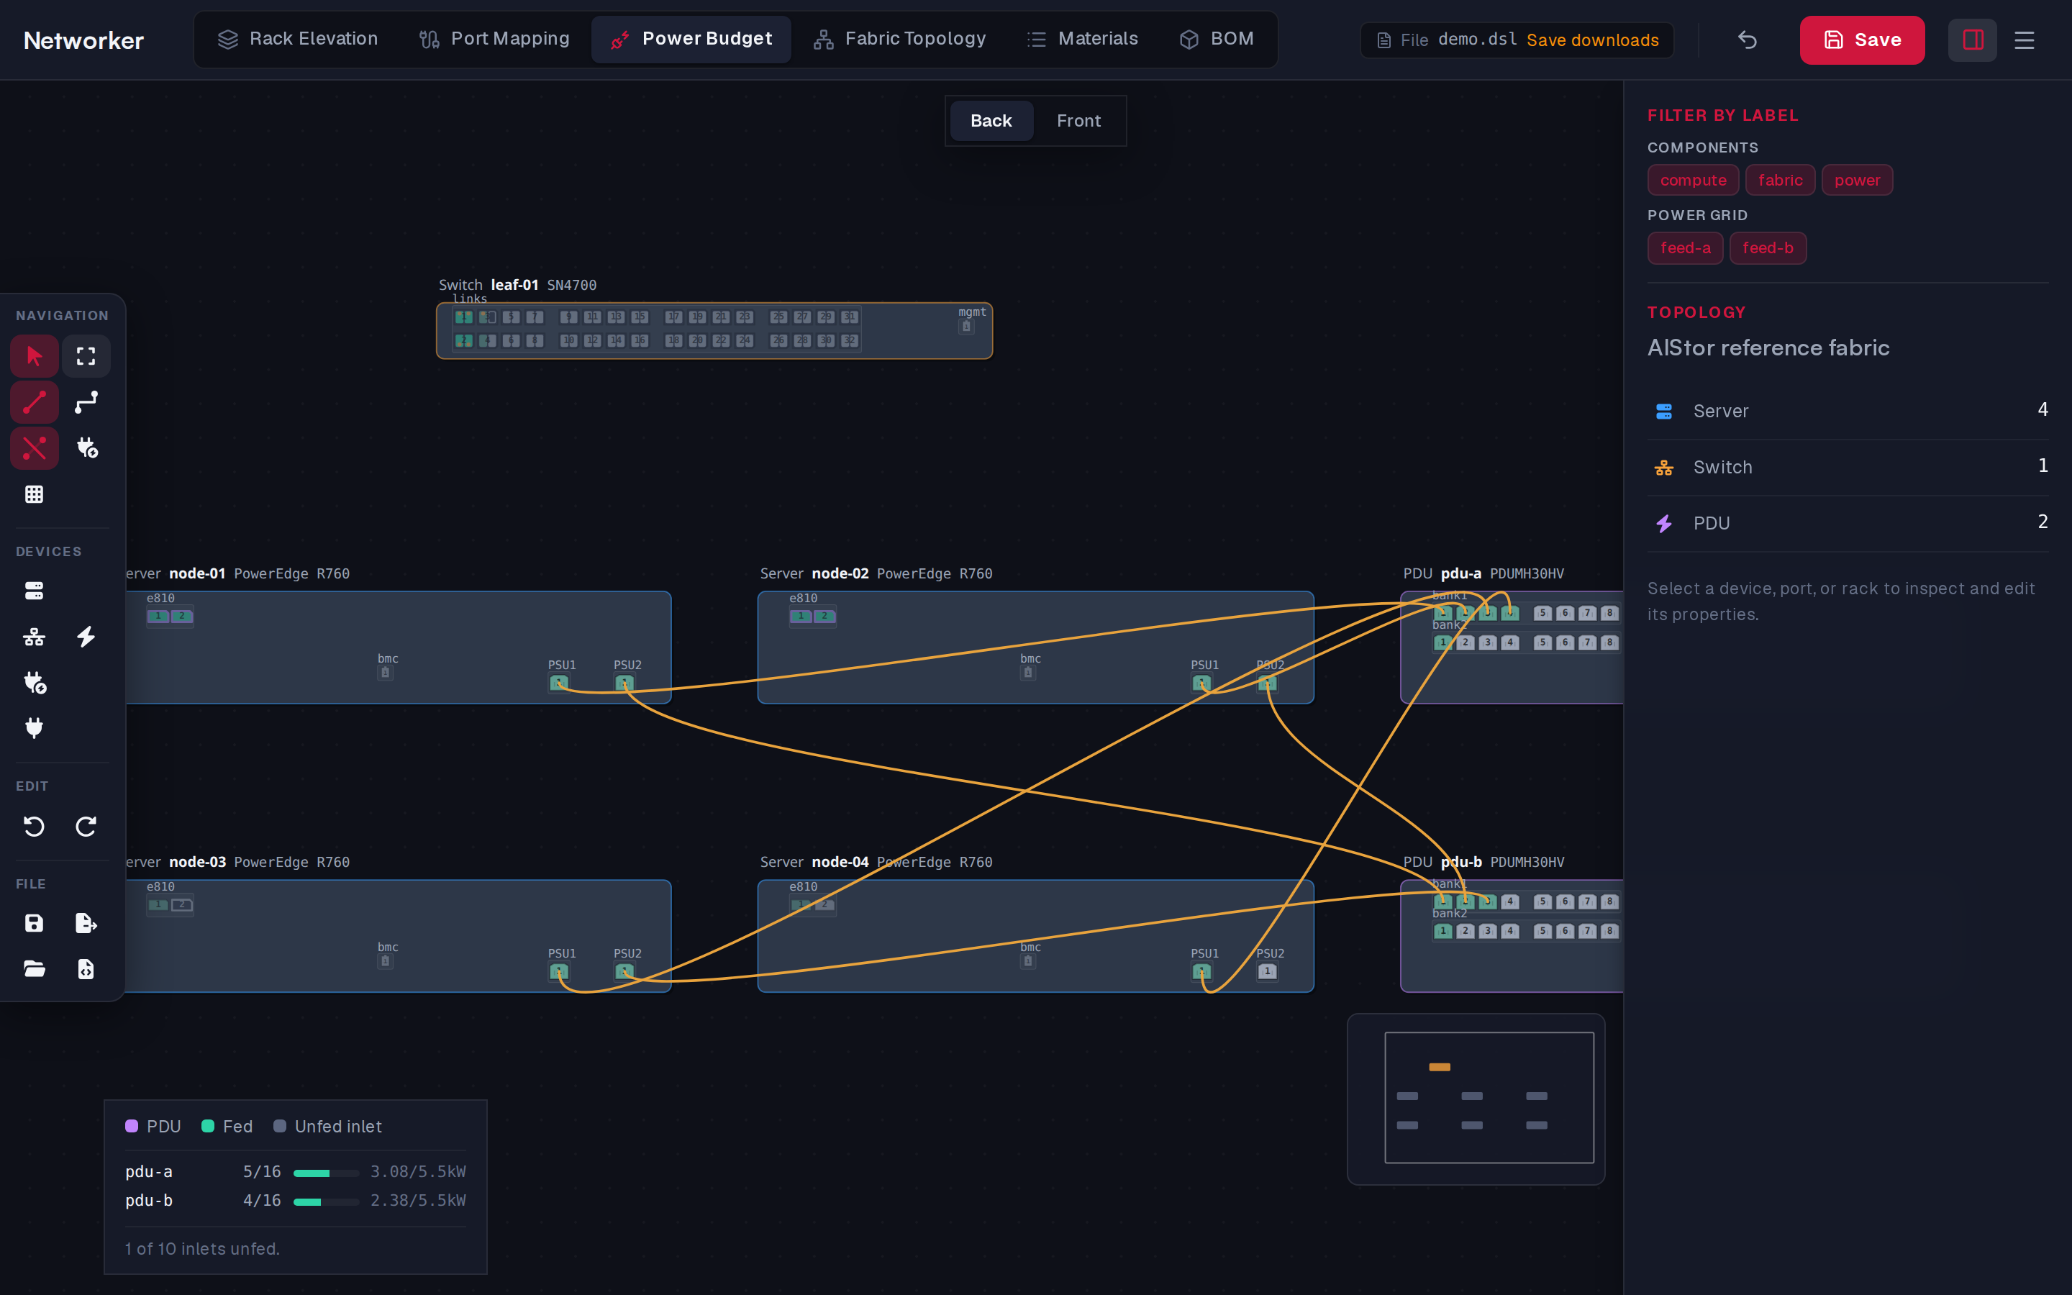Select the Server row in Topology
The width and height of the screenshot is (2072, 1295).
coord(1848,411)
